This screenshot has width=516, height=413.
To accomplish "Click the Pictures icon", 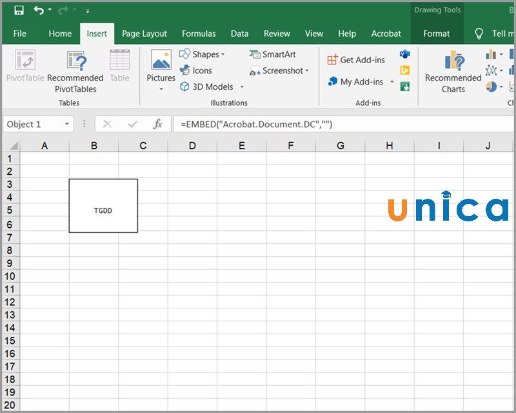I will click(161, 61).
